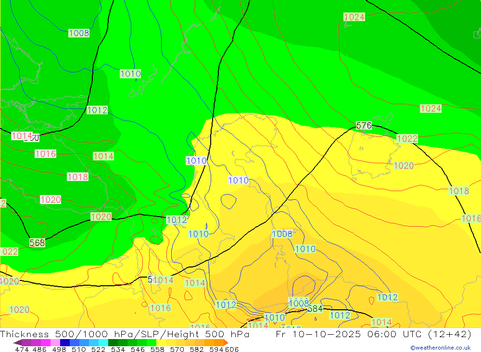Image resolution: width=481 pixels, height=352 pixels.
Task: Click the legend value 558
Action: [x=157, y=350]
